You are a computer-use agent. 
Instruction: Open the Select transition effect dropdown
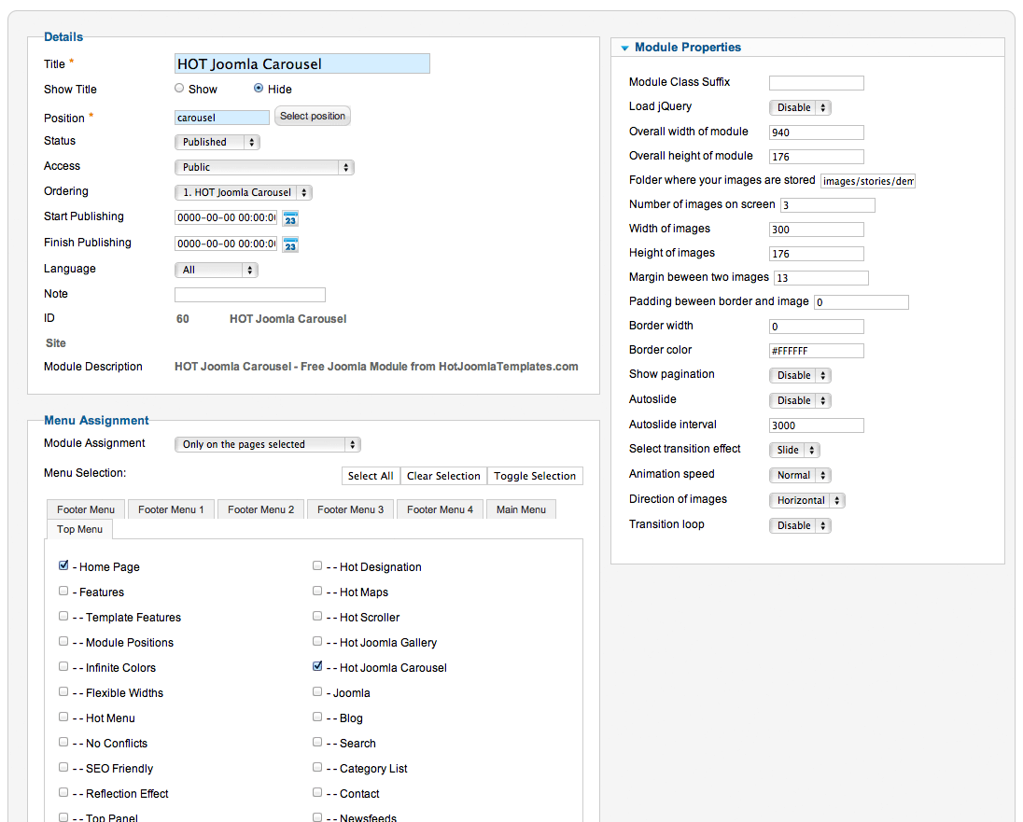tap(794, 450)
